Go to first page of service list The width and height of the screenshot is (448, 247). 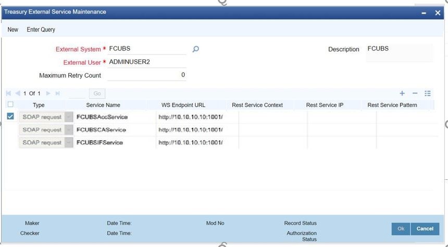(8, 93)
